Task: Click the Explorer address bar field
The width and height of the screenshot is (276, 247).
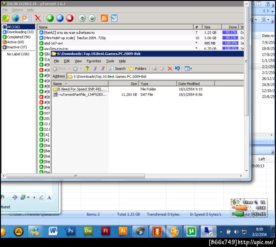Action: pos(155,76)
